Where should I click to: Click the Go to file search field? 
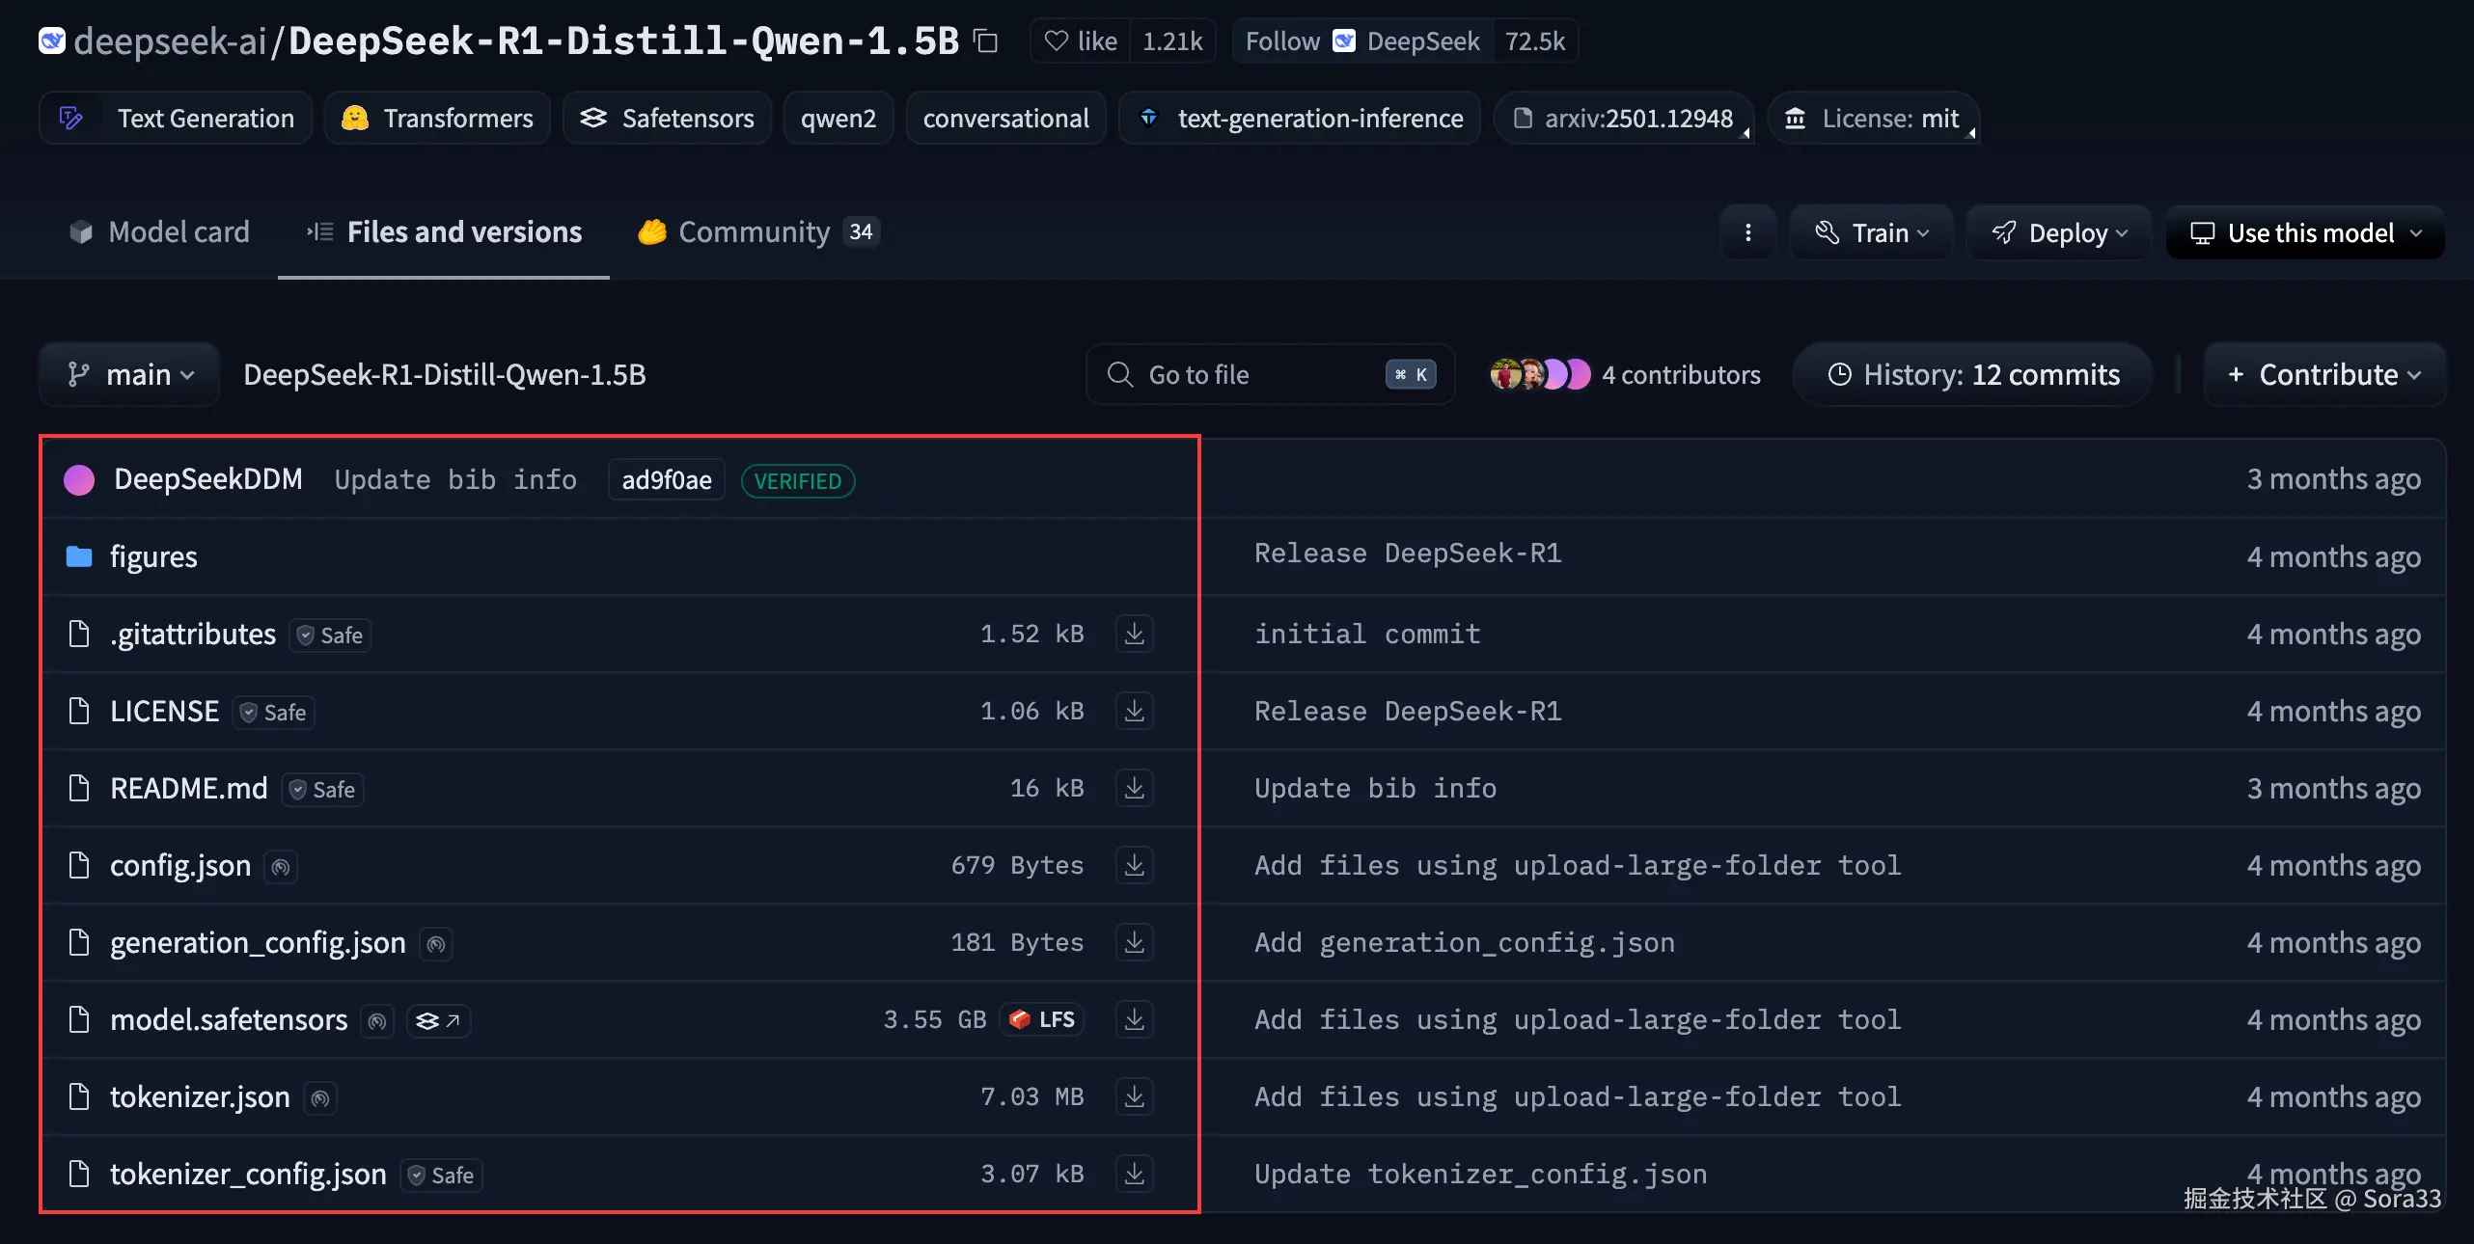coord(1271,374)
